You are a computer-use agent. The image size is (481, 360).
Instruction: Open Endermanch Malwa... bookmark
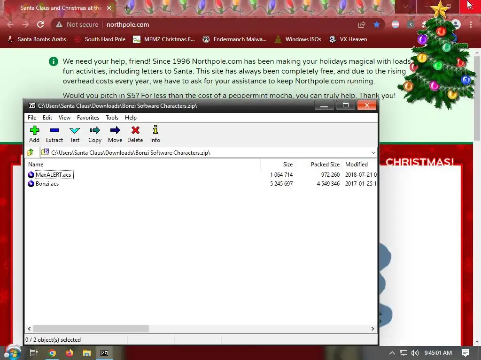click(235, 39)
